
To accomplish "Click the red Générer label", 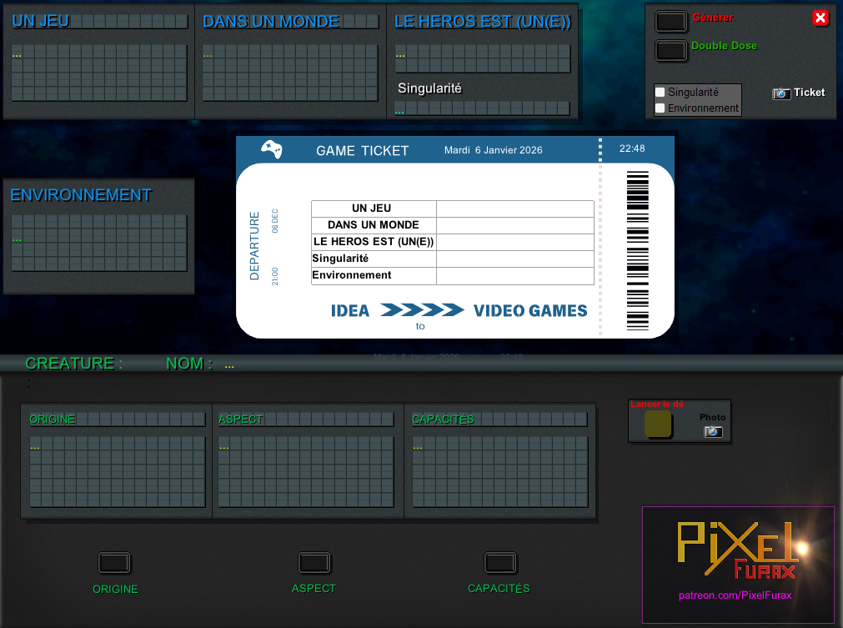I will point(712,18).
